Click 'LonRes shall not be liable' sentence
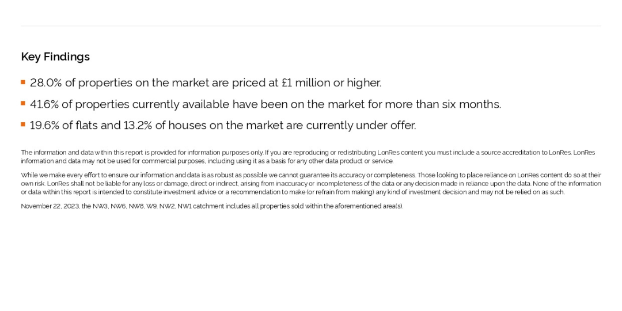The width and height of the screenshot is (622, 311). tap(289, 184)
